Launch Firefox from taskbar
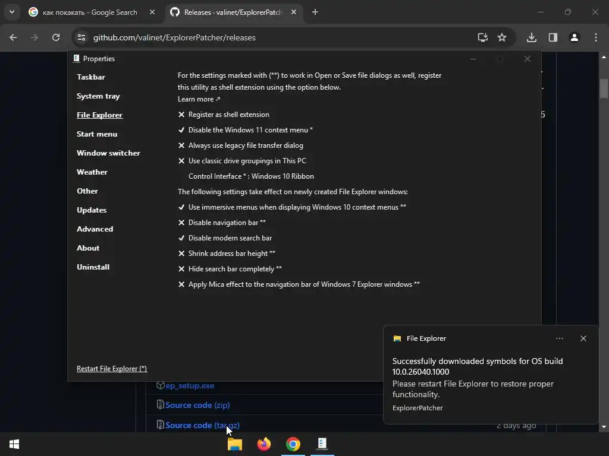This screenshot has width=609, height=456. coord(264,444)
